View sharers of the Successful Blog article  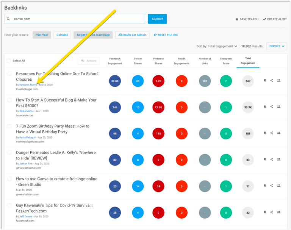279,106
